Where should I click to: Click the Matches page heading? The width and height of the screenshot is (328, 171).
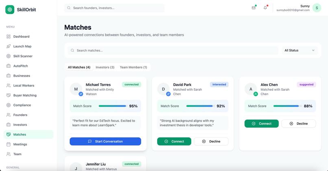[78, 27]
